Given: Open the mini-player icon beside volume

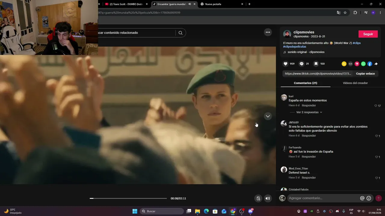Looking at the screenshot, I should click(x=258, y=198).
